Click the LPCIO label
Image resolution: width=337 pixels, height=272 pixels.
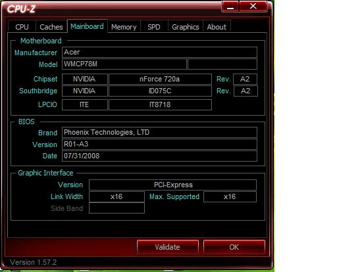click(x=47, y=104)
